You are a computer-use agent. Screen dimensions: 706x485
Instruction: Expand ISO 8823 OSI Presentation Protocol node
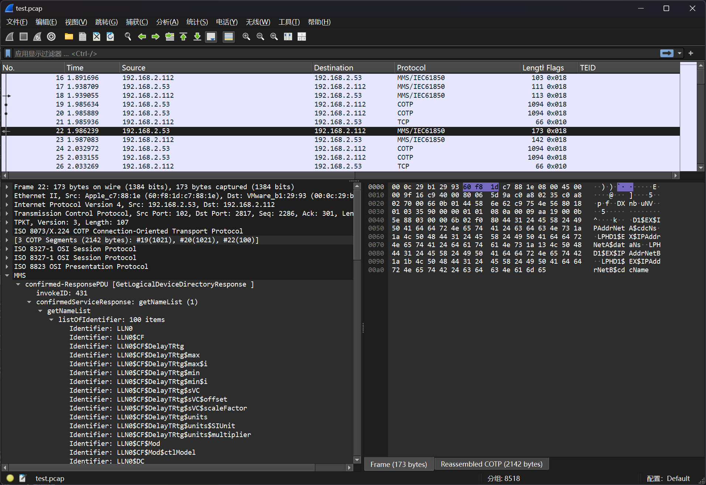tap(7, 267)
